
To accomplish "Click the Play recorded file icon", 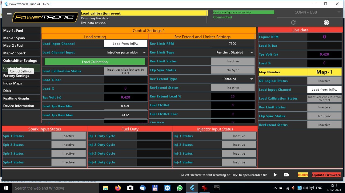I will click(275, 175).
